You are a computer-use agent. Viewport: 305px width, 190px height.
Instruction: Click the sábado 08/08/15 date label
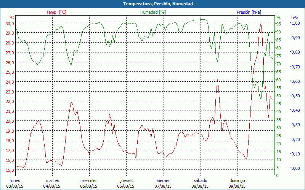point(200,184)
